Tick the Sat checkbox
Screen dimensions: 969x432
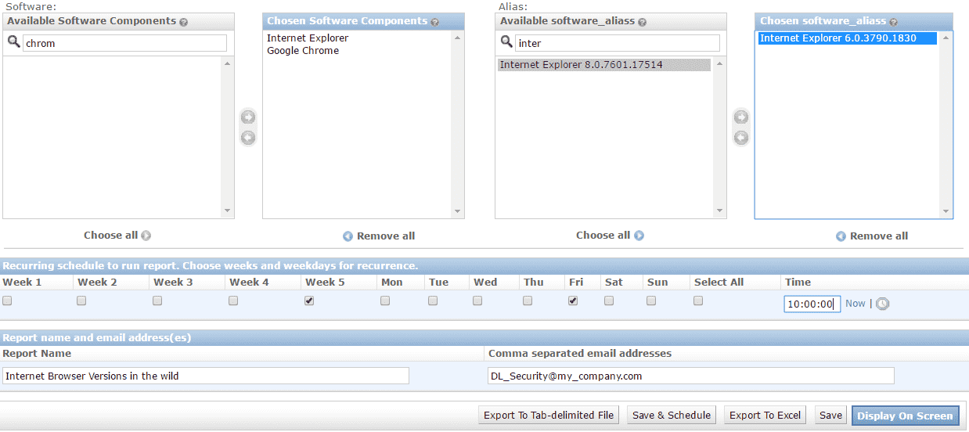click(x=609, y=301)
